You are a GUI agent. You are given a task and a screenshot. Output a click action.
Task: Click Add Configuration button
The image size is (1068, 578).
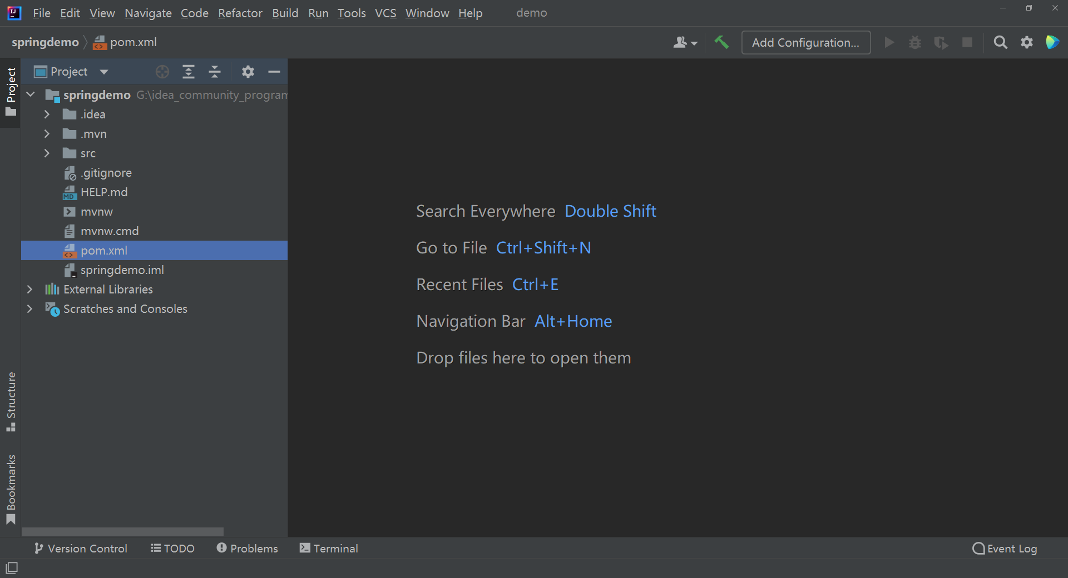[x=806, y=42]
